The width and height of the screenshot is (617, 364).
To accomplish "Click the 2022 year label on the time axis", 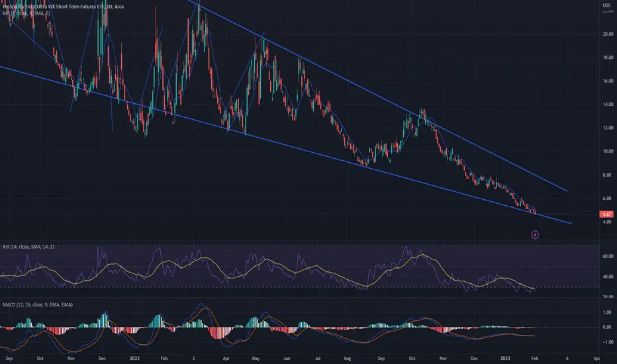I will (x=134, y=359).
